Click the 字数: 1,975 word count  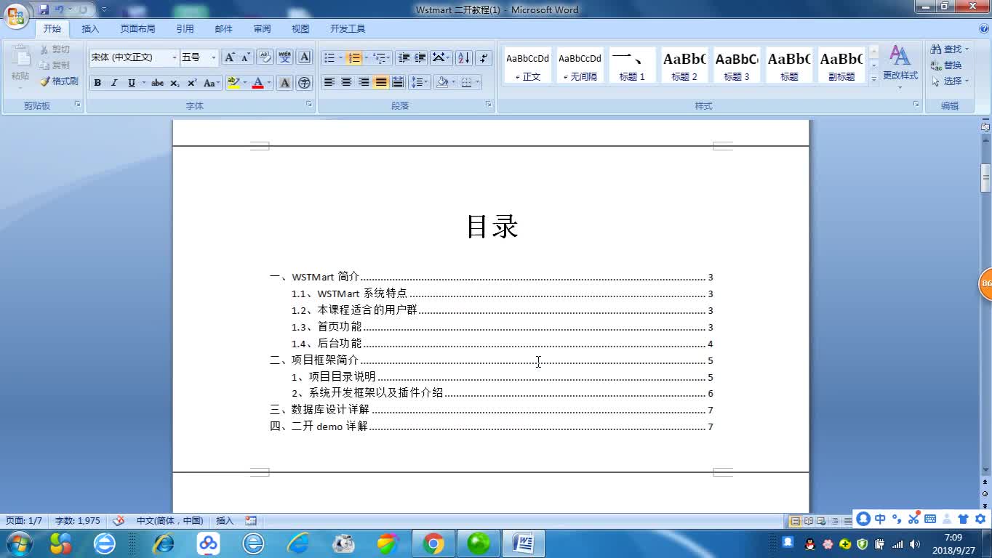pos(78,521)
